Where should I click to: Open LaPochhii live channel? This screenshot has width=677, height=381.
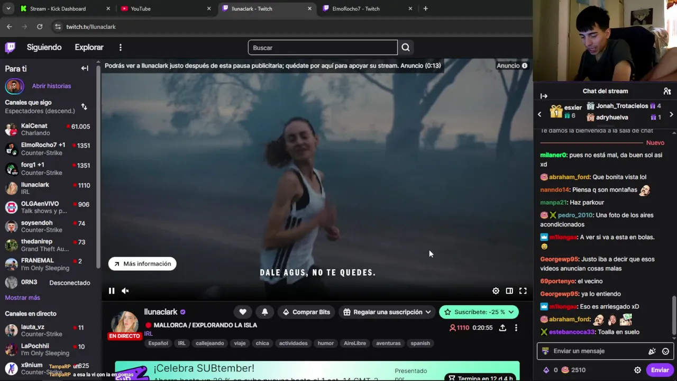click(48, 350)
